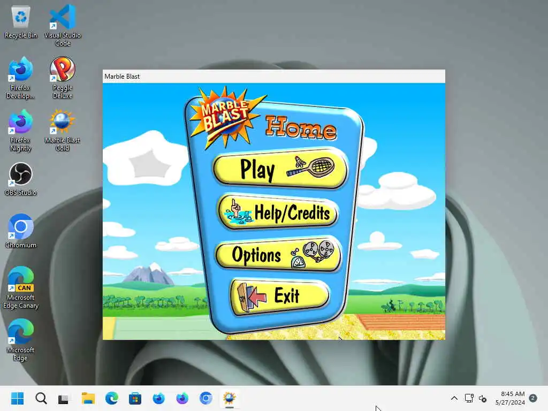Start the game with the Play button
This screenshot has width=548, height=411.
point(280,169)
